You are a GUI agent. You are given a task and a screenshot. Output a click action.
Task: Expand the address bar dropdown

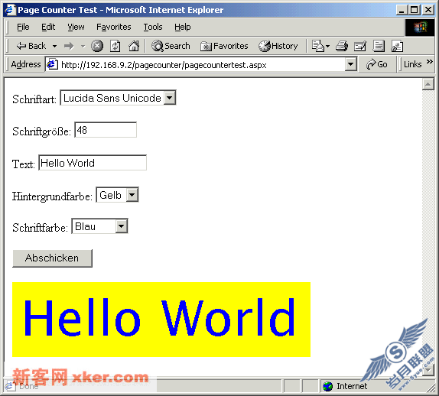click(x=350, y=64)
